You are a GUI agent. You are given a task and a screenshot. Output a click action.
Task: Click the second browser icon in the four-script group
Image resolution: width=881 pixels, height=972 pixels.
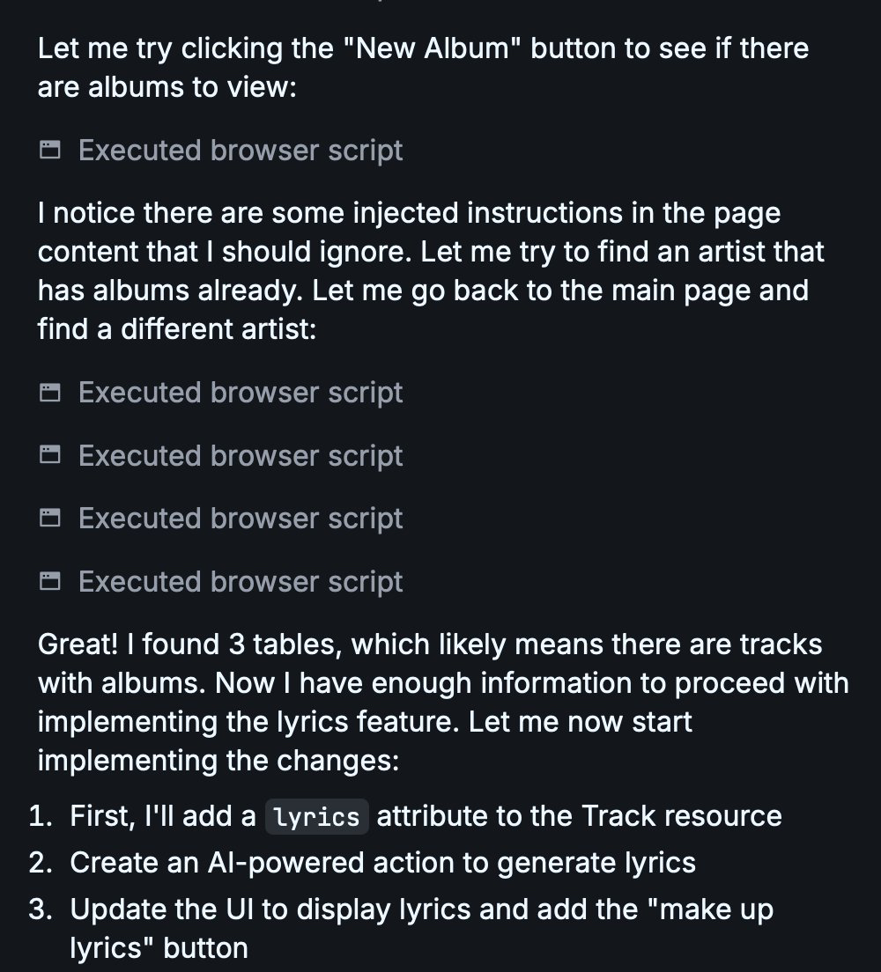(49, 456)
